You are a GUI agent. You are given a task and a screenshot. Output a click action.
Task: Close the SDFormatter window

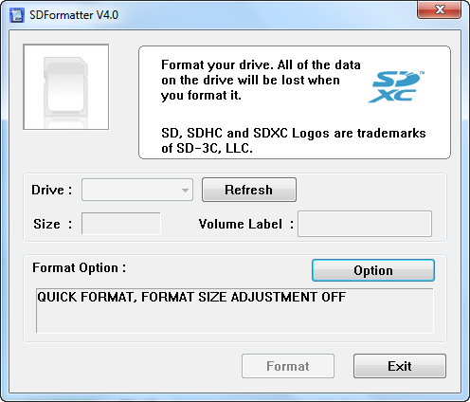[439, 9]
